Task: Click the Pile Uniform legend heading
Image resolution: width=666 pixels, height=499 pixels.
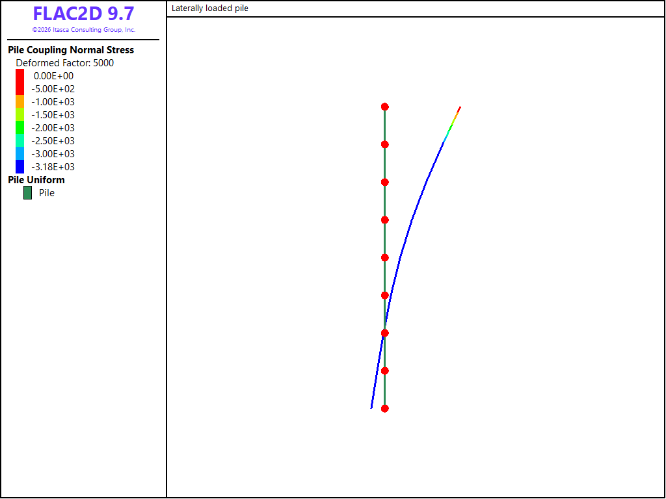Action: (x=36, y=180)
